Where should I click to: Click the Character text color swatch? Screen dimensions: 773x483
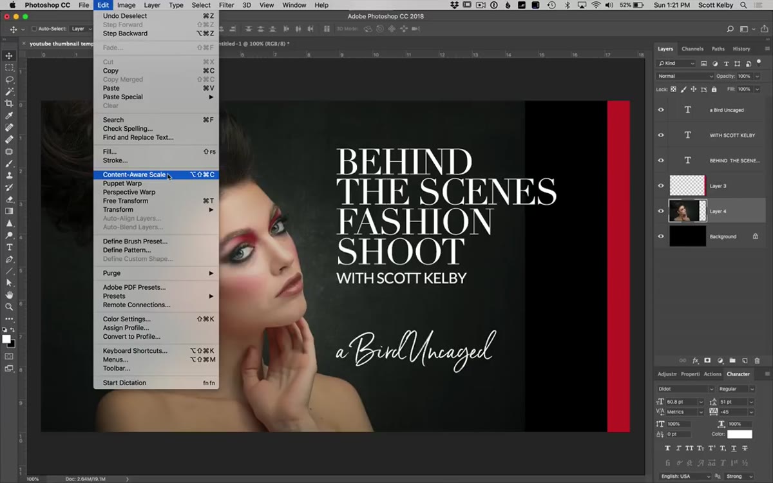pyautogui.click(x=740, y=435)
